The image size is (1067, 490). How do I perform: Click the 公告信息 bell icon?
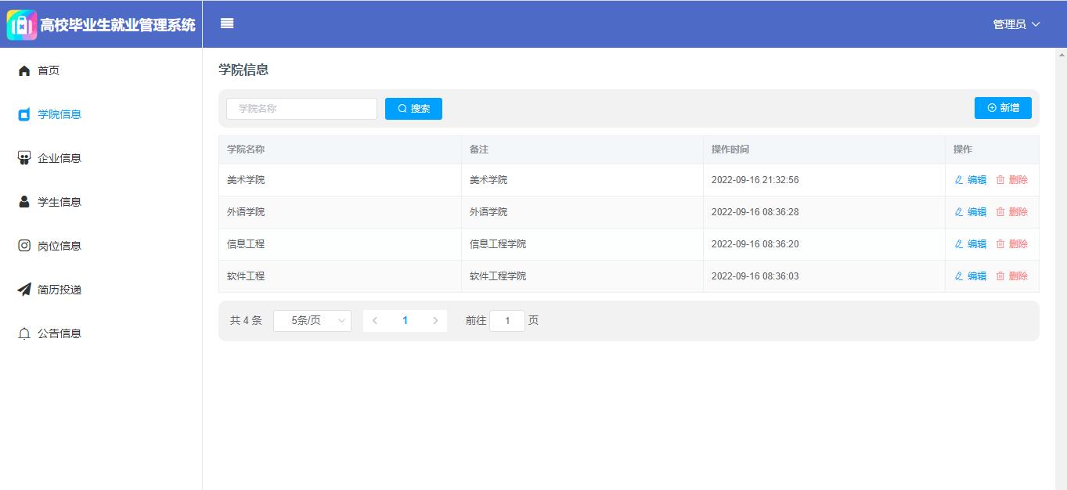pyautogui.click(x=24, y=333)
